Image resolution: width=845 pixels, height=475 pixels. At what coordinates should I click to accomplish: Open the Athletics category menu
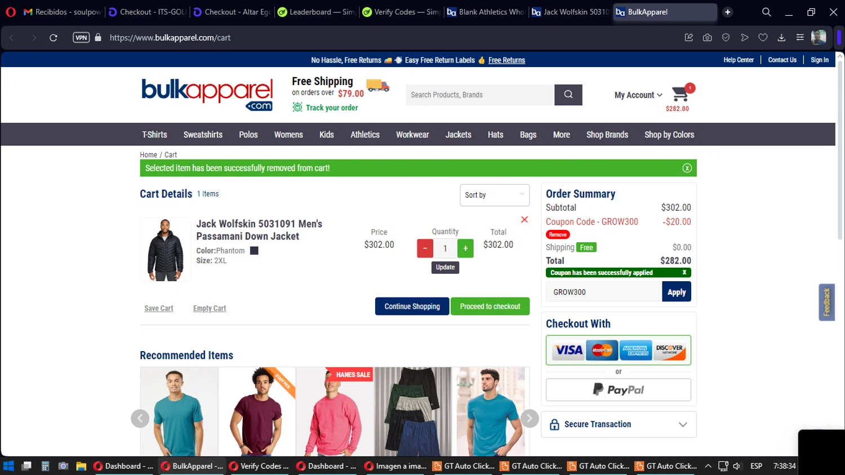(365, 135)
